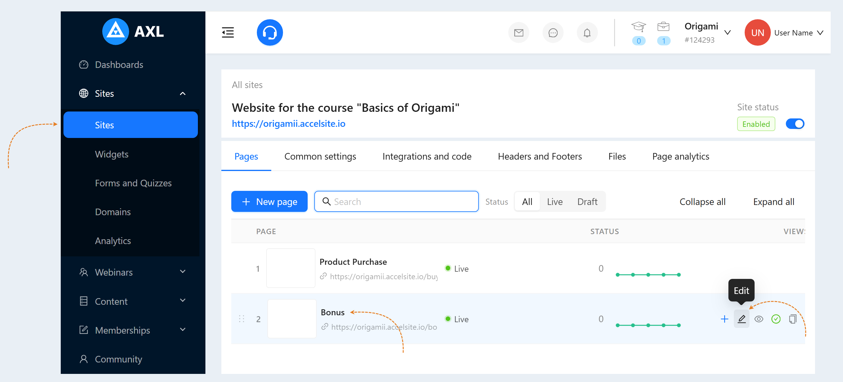Screen dimensions: 843x382
Task: Open the Product Purchase page URL link
Action: pos(383,277)
